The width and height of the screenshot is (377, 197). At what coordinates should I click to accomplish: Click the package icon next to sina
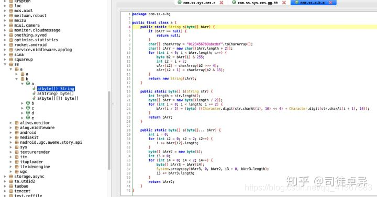11,54
